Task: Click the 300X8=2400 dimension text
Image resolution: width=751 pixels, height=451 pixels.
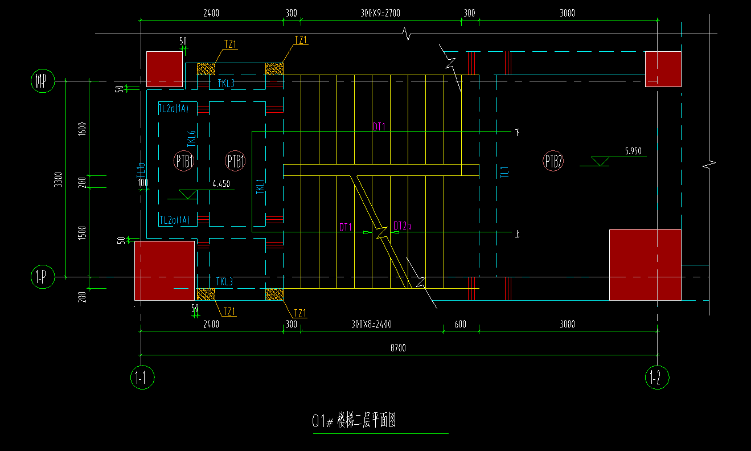Action: (x=372, y=325)
